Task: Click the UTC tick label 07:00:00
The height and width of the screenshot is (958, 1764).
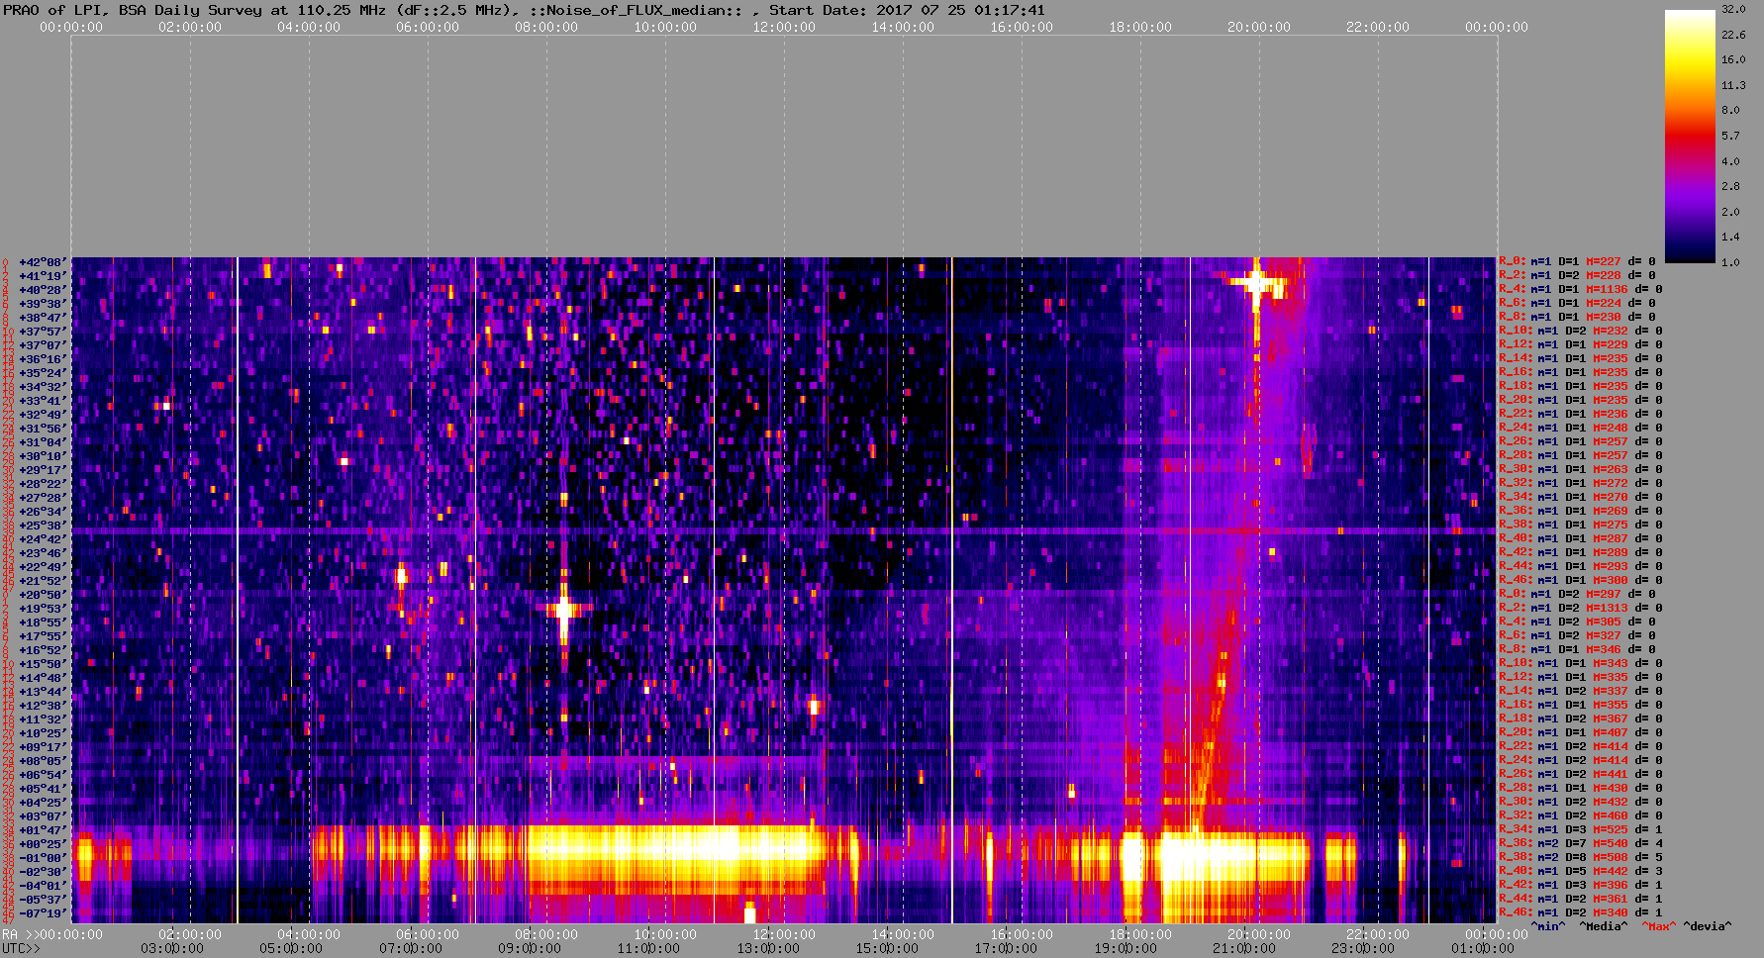Action: (411, 948)
